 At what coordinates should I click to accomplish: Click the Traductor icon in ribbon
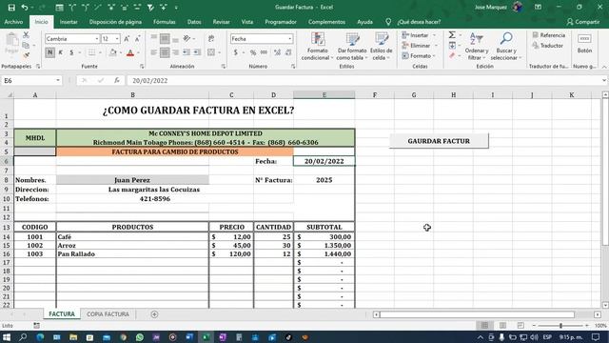point(548,46)
